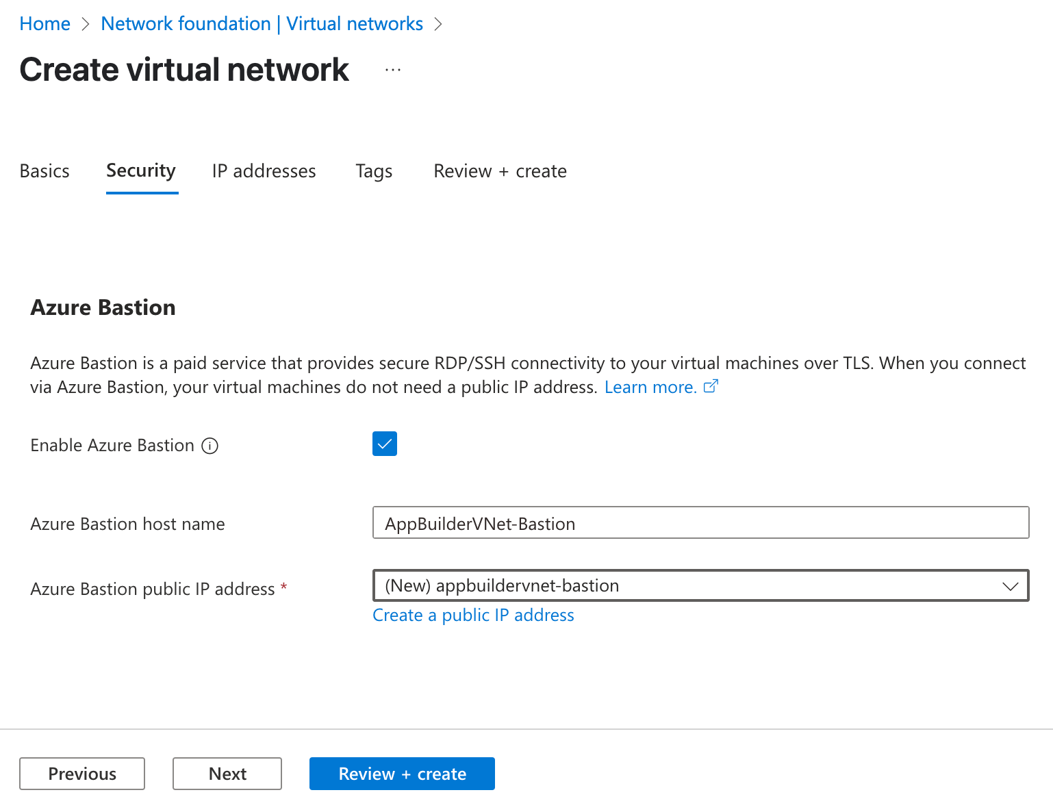1053x812 pixels.
Task: Click the blue Review + create button
Action: [x=402, y=774]
